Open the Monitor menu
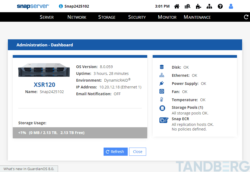Screen dimensions: 250x172 click(167, 17)
